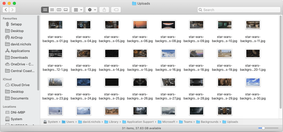This screenshot has width=283, height=132.
Task: Click the file name ending s-25.jpg
Action: point(112,96)
